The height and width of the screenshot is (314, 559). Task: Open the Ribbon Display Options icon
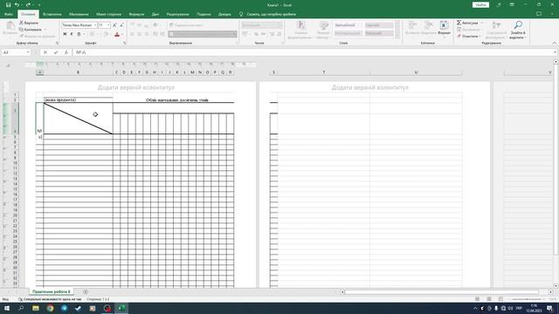(512, 5)
